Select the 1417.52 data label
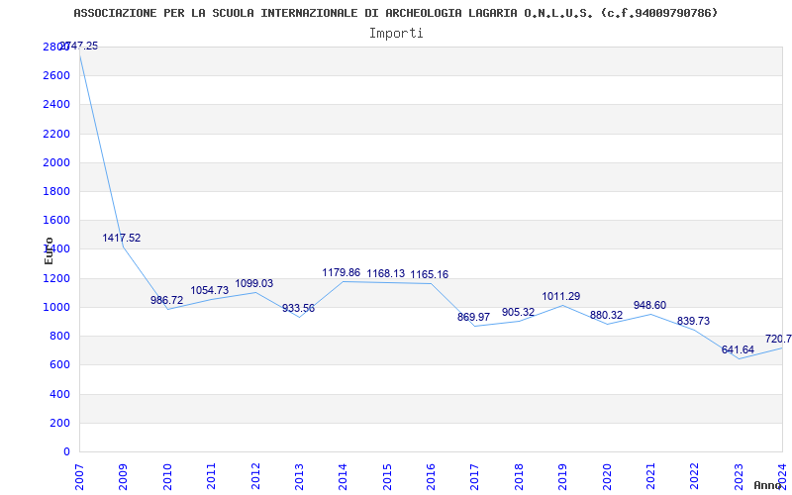The height and width of the screenshot is (495, 792). coord(122,238)
